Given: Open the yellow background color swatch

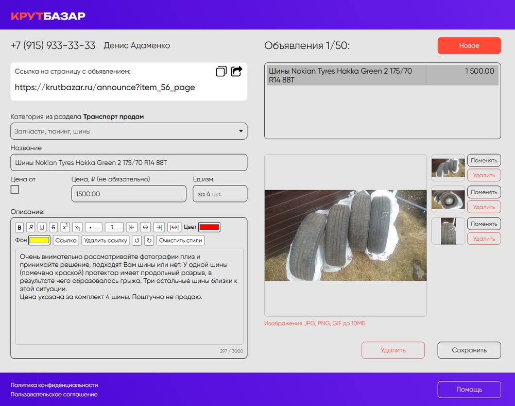Looking at the screenshot, I should 39,241.
